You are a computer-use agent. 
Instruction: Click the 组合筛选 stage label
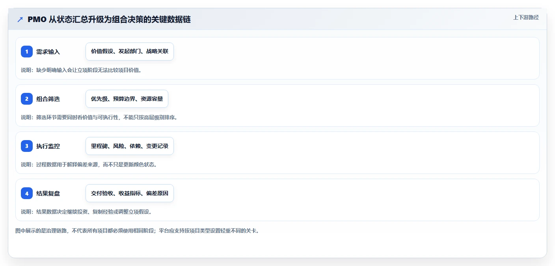(48, 99)
